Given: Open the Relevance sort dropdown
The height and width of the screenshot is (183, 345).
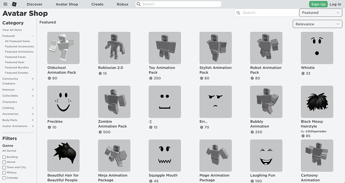Looking at the screenshot, I should click(x=317, y=24).
